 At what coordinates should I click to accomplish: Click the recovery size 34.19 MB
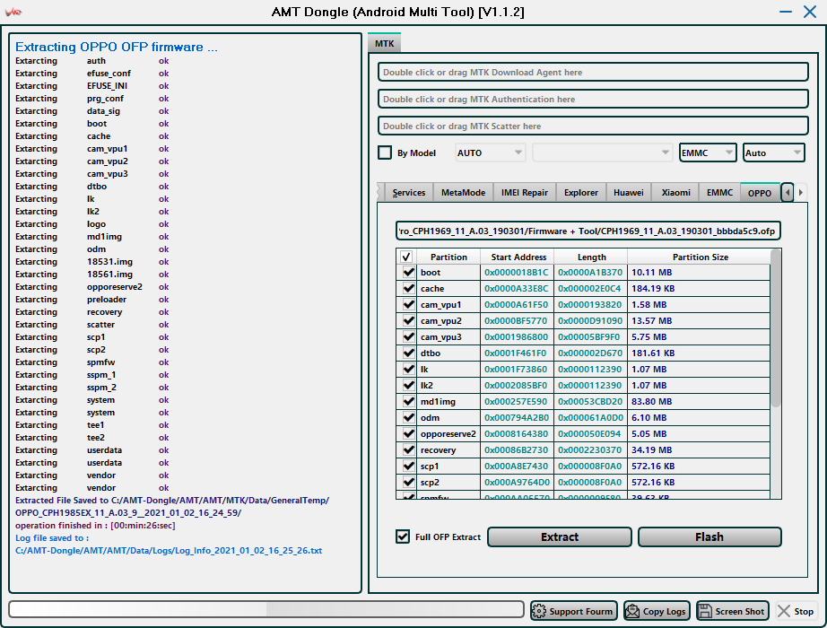pyautogui.click(x=651, y=450)
